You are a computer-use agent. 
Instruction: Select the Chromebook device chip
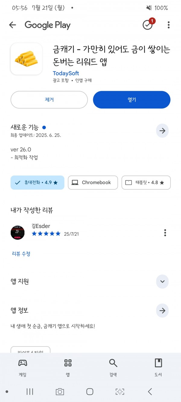pos(93,182)
